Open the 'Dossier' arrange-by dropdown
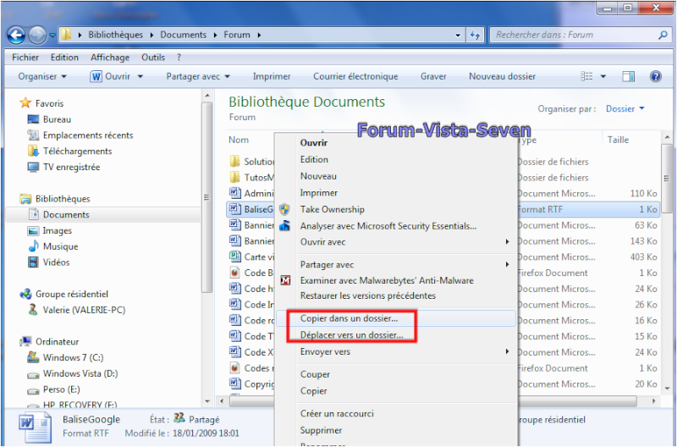Viewport: 677px width, 447px height. click(625, 109)
